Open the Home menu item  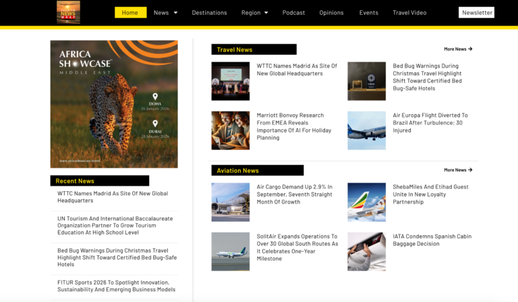pos(130,13)
